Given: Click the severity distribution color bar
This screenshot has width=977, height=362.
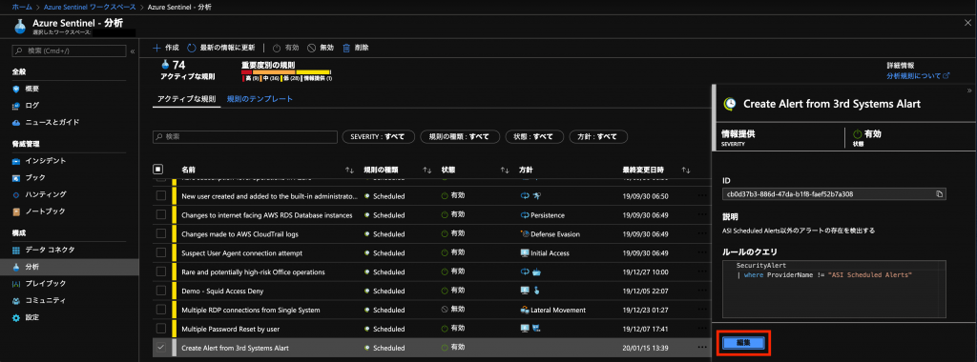Looking at the screenshot, I should pyautogui.click(x=286, y=72).
